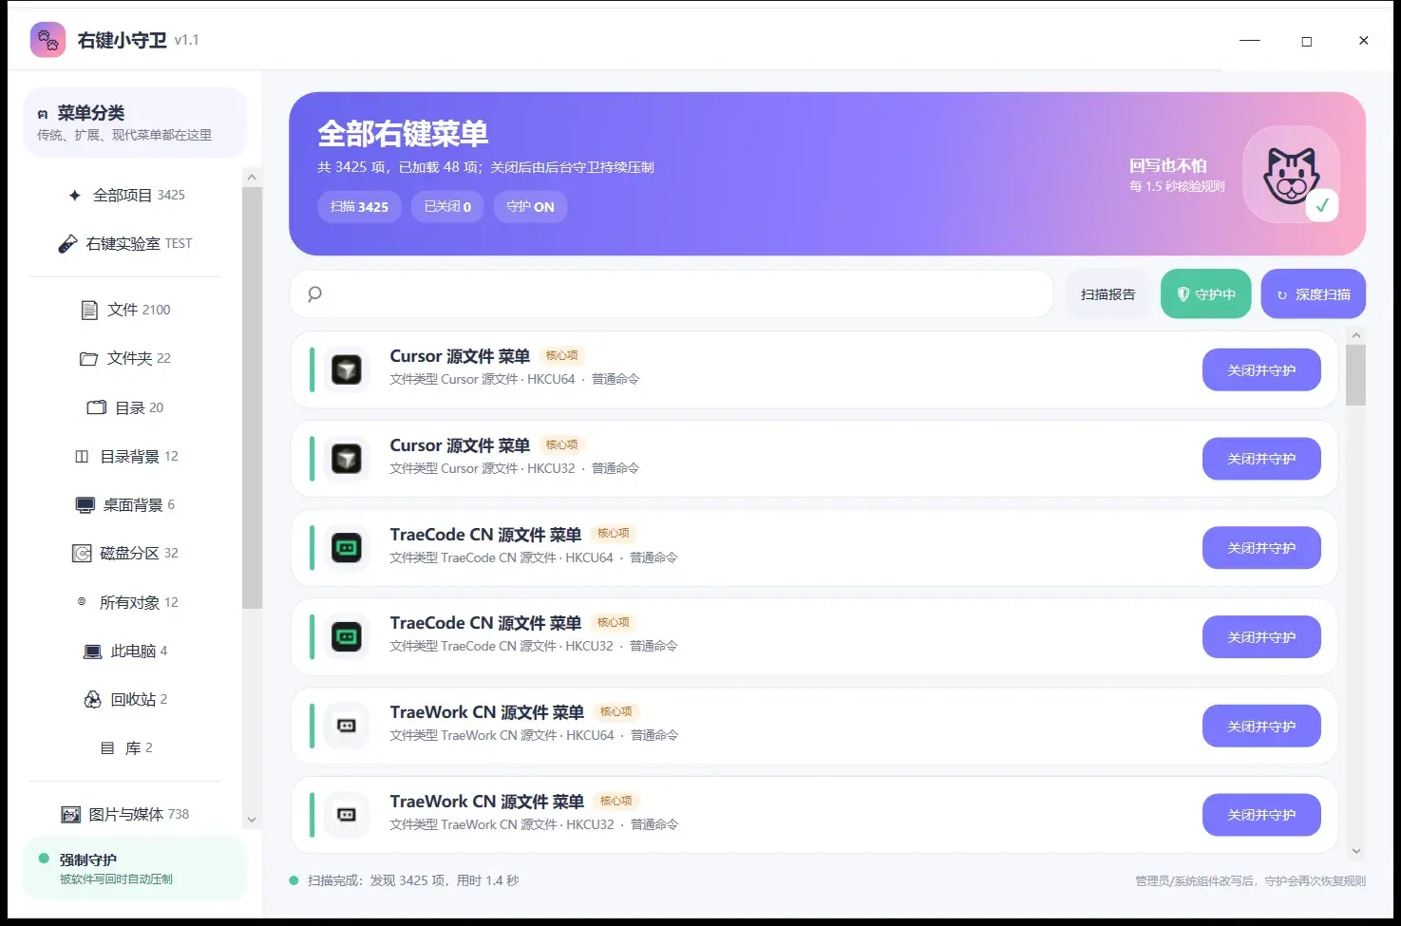The image size is (1401, 926).
Task: Click the 磁盘分区 disk icon in sidebar
Action: tap(83, 554)
